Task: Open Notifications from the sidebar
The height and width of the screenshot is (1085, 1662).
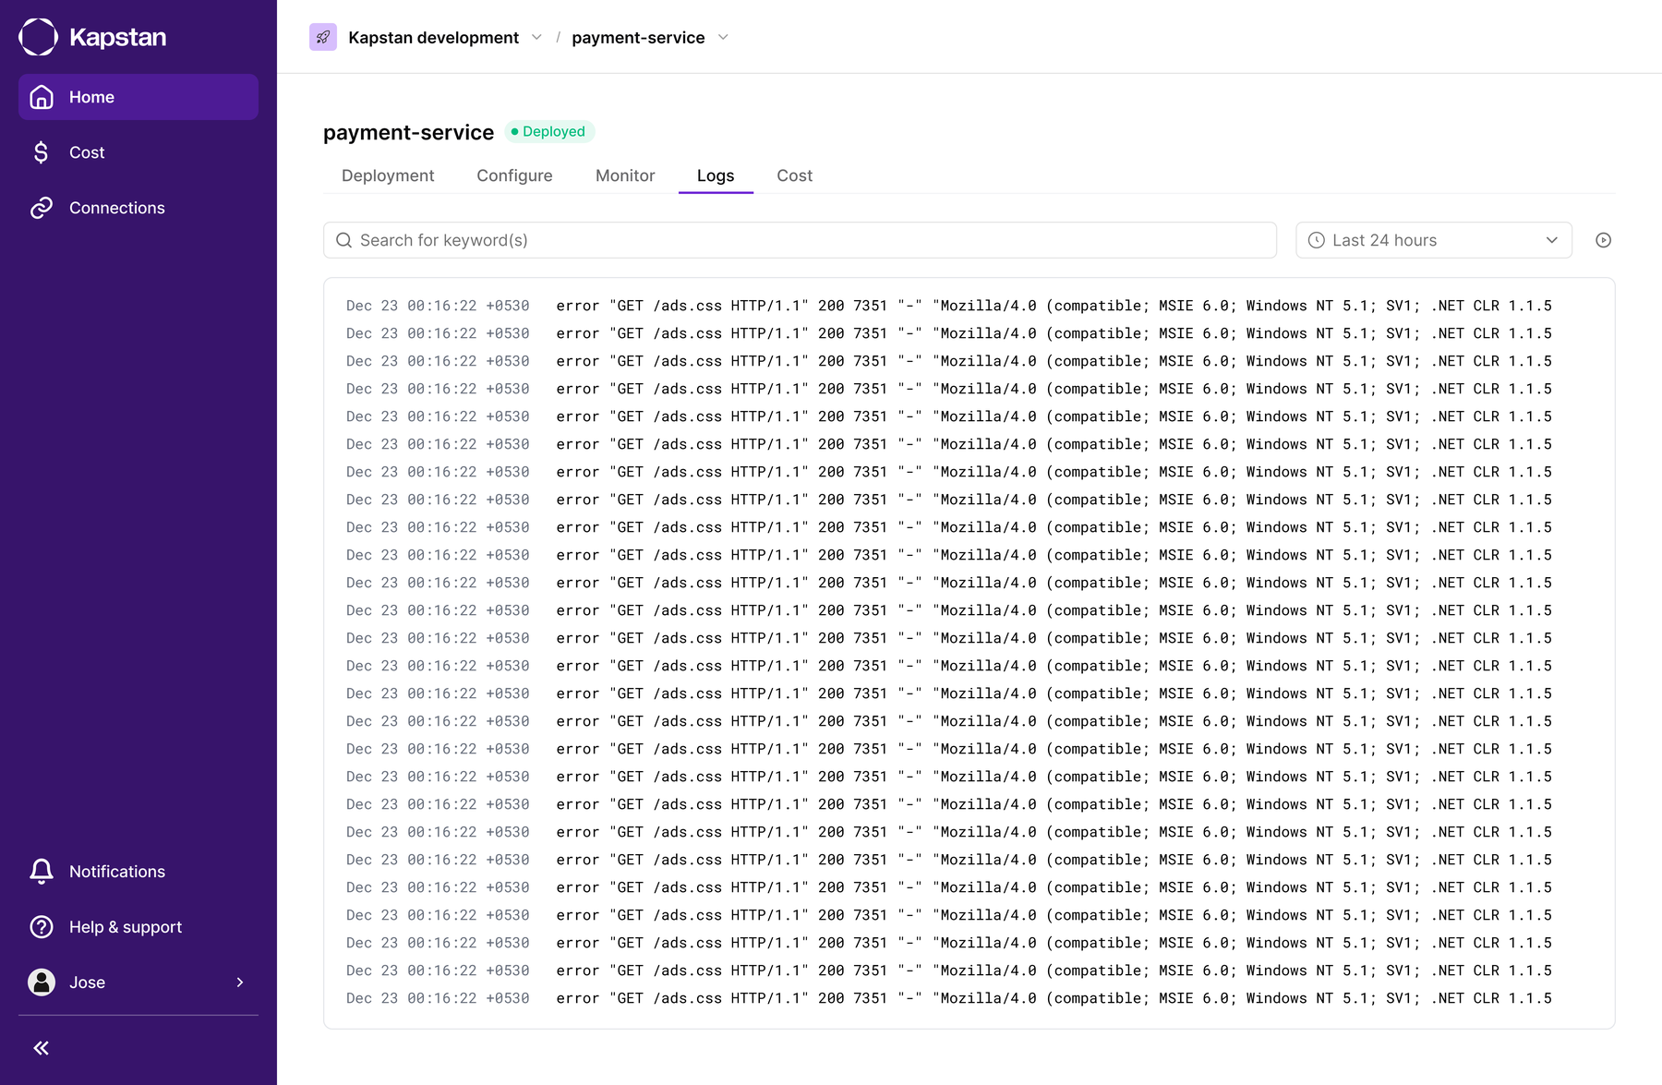Action: (138, 872)
